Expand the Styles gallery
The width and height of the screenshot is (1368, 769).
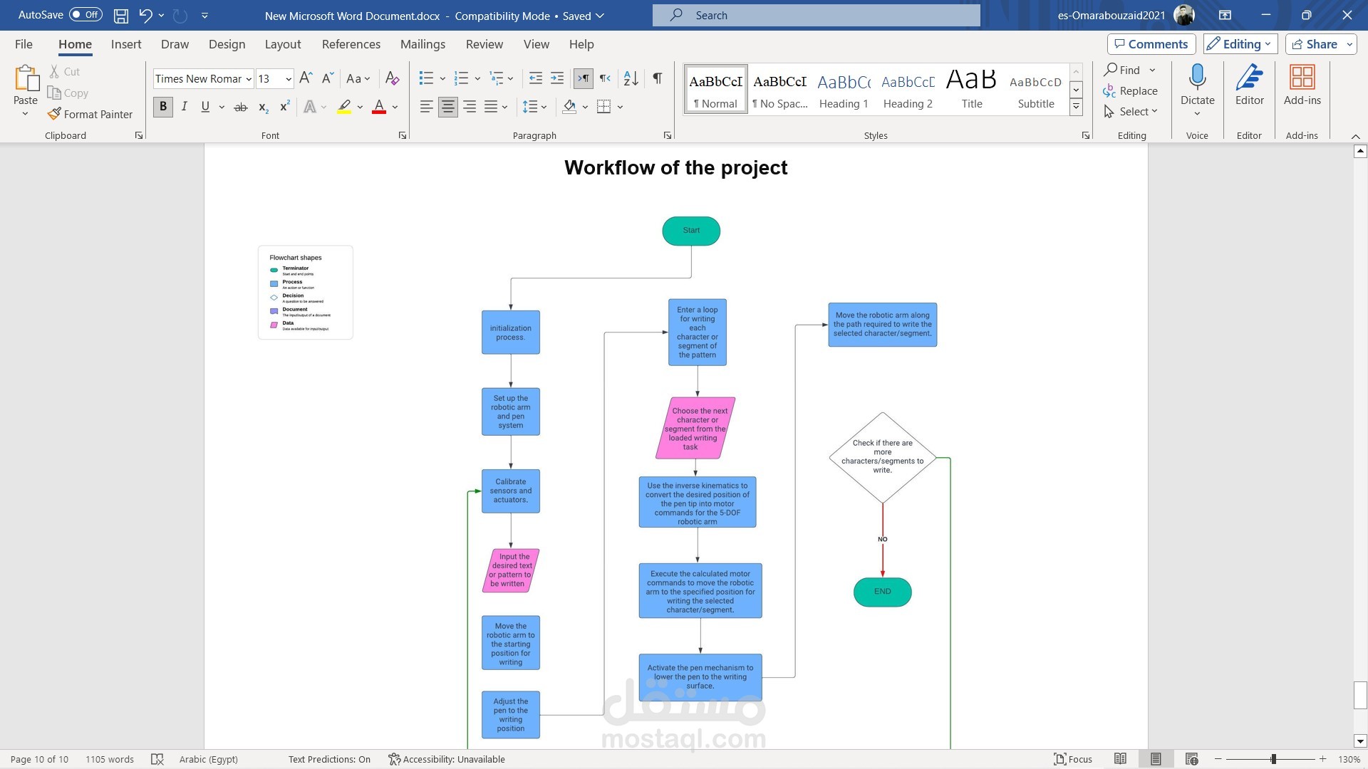[1077, 108]
